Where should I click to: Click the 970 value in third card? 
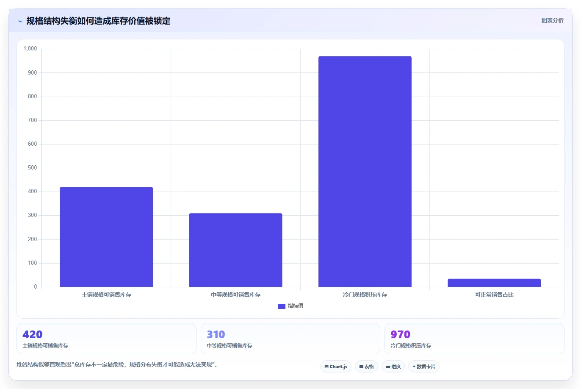pyautogui.click(x=400, y=334)
